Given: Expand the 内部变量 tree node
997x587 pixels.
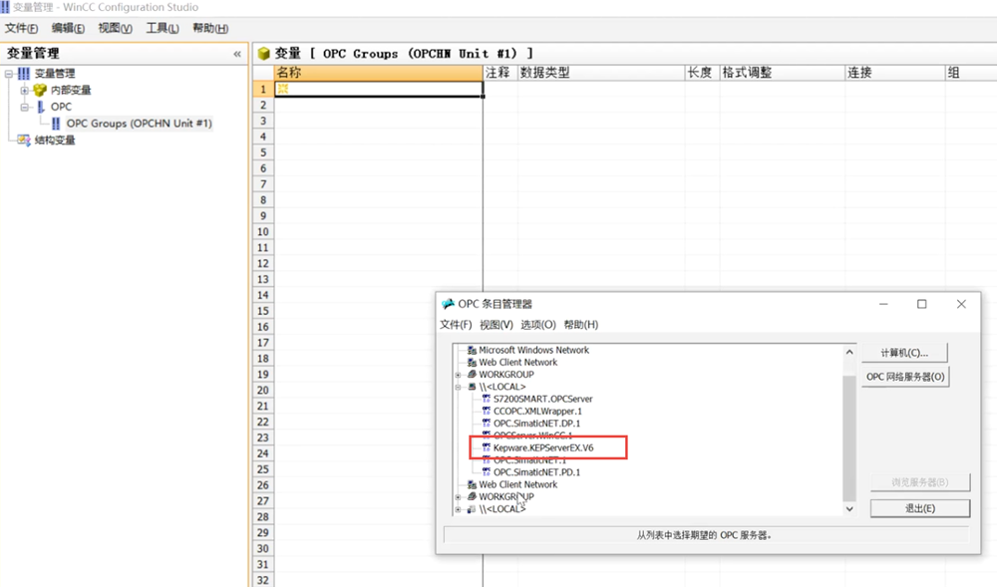Looking at the screenshot, I should click(x=25, y=90).
